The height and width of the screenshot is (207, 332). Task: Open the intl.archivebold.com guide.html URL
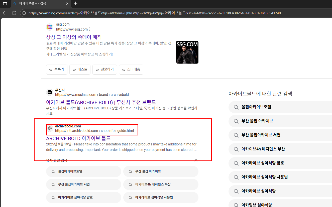tap(94, 131)
